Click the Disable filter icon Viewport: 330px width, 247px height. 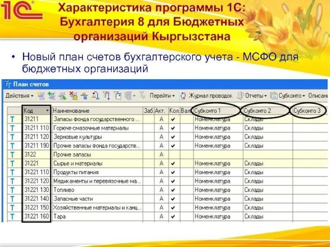tap(142, 96)
